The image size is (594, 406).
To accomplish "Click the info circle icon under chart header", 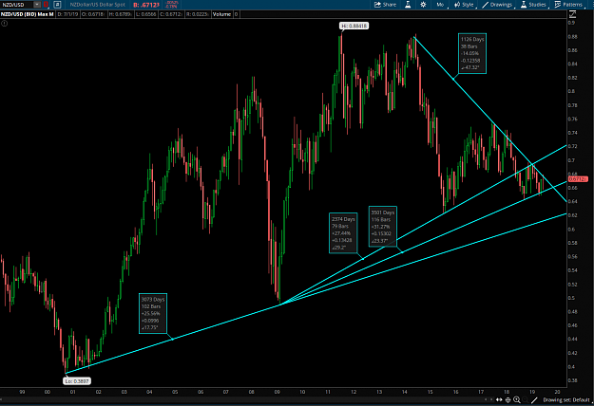I will [x=4, y=24].
